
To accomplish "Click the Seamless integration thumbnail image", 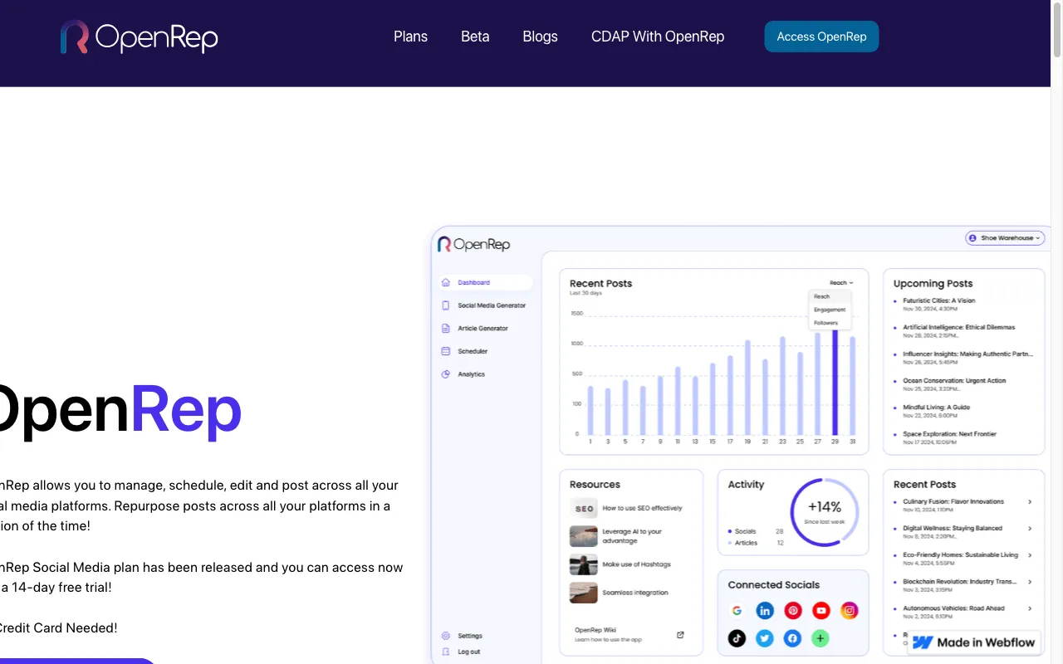I will click(584, 593).
